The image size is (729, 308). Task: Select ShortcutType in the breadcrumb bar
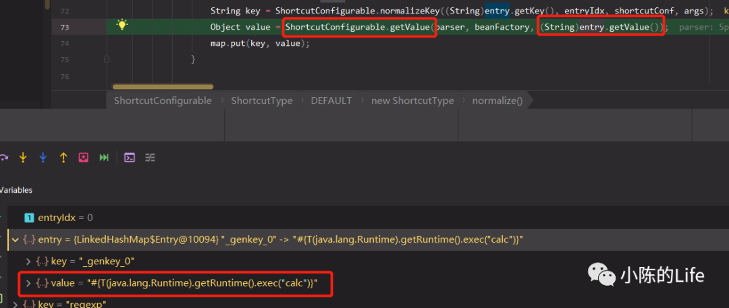(x=262, y=100)
